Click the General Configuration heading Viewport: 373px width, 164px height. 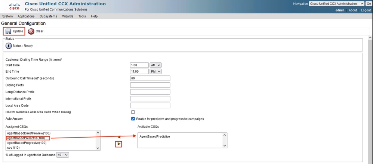pyautogui.click(x=23, y=23)
